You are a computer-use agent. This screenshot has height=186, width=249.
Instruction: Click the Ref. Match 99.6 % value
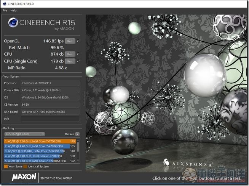57,48
